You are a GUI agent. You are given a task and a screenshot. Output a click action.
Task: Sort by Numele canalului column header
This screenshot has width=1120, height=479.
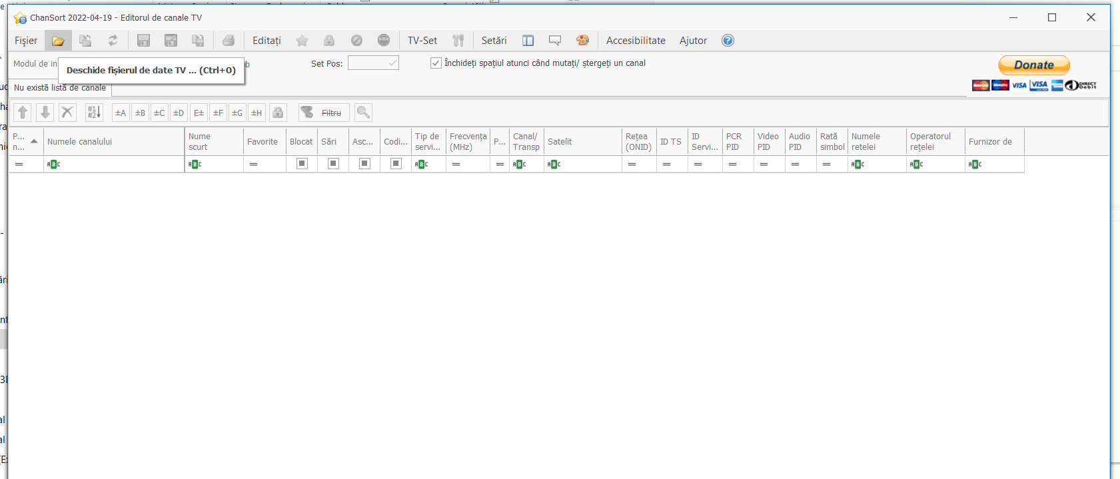114,141
